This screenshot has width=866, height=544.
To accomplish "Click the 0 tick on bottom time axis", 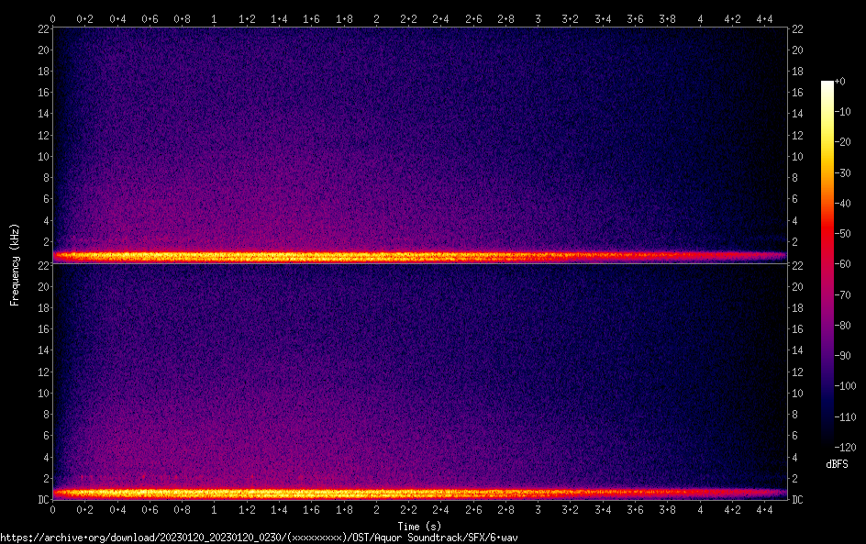I will point(53,509).
